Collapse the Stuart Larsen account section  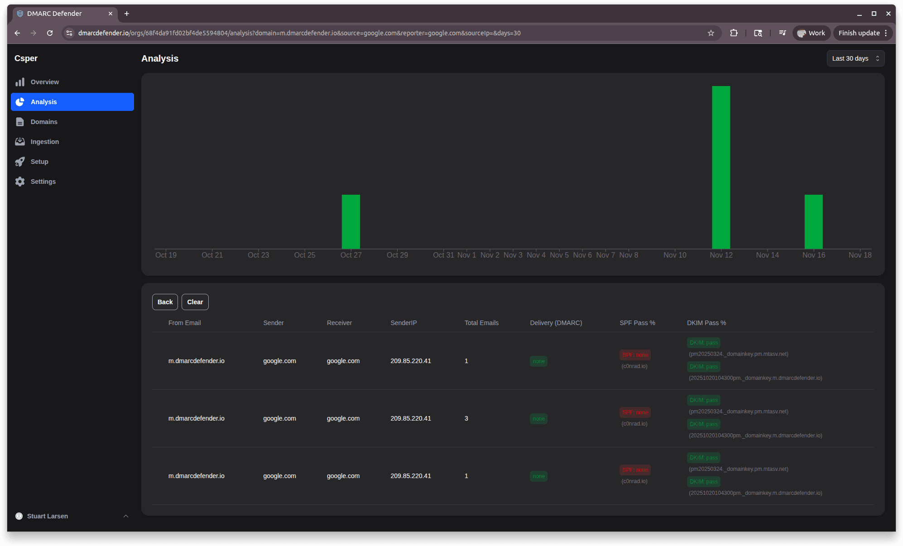point(125,516)
